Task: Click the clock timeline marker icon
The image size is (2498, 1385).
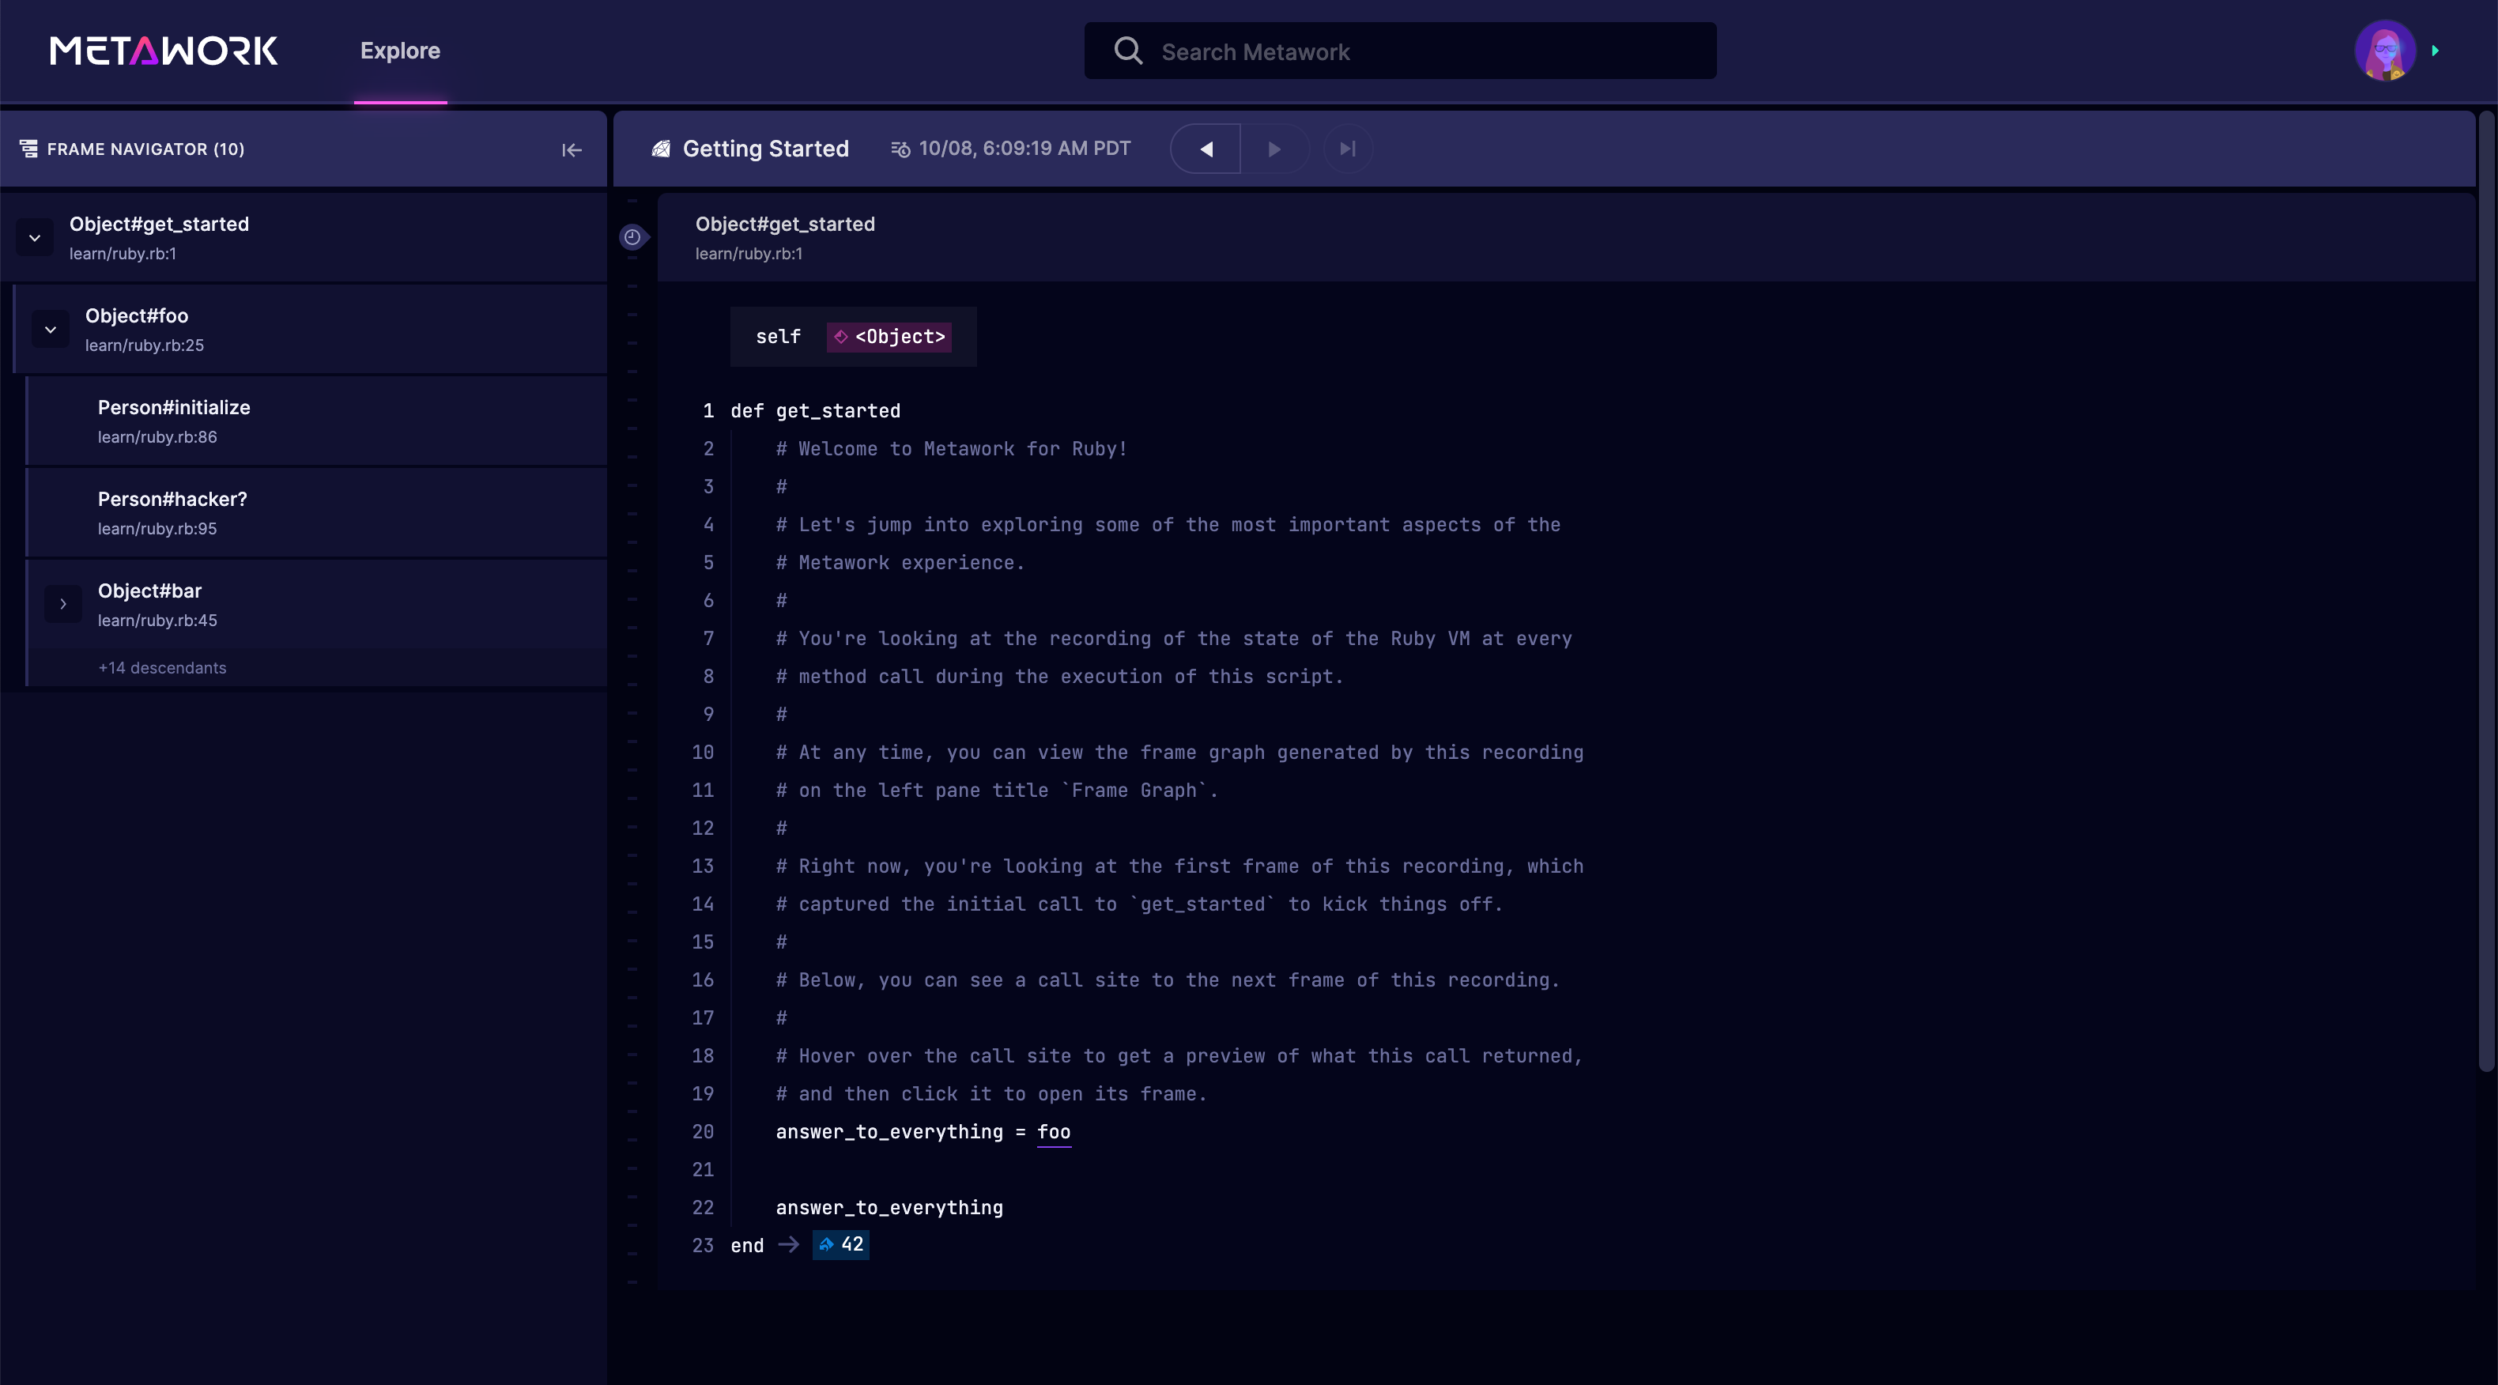Action: [x=632, y=236]
